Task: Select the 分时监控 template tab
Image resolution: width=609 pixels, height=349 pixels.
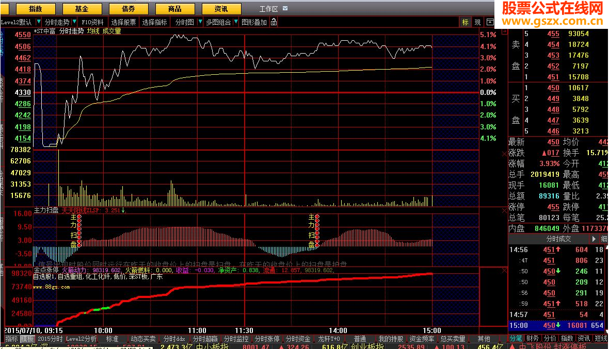Action: tap(236, 339)
